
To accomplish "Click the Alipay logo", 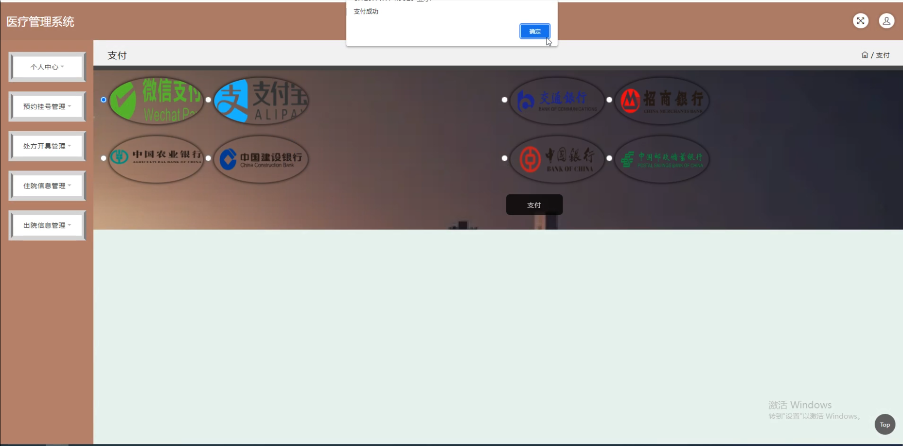I will [261, 101].
